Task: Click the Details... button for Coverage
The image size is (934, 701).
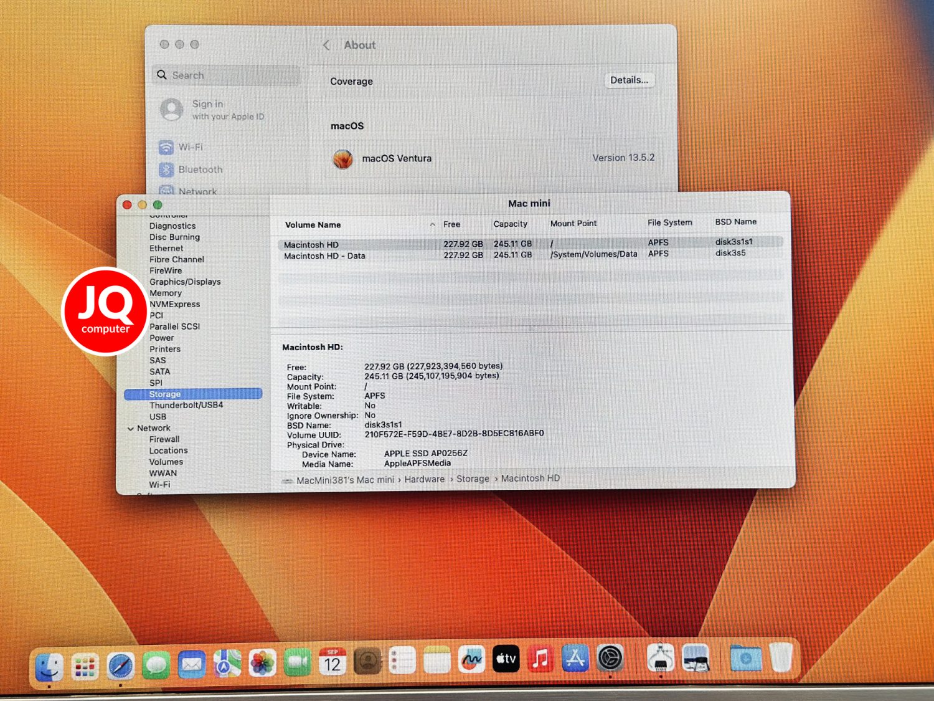Action: [x=629, y=80]
